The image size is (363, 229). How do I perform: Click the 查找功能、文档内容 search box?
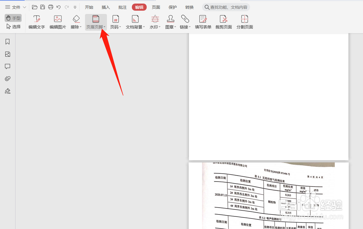click(226, 7)
